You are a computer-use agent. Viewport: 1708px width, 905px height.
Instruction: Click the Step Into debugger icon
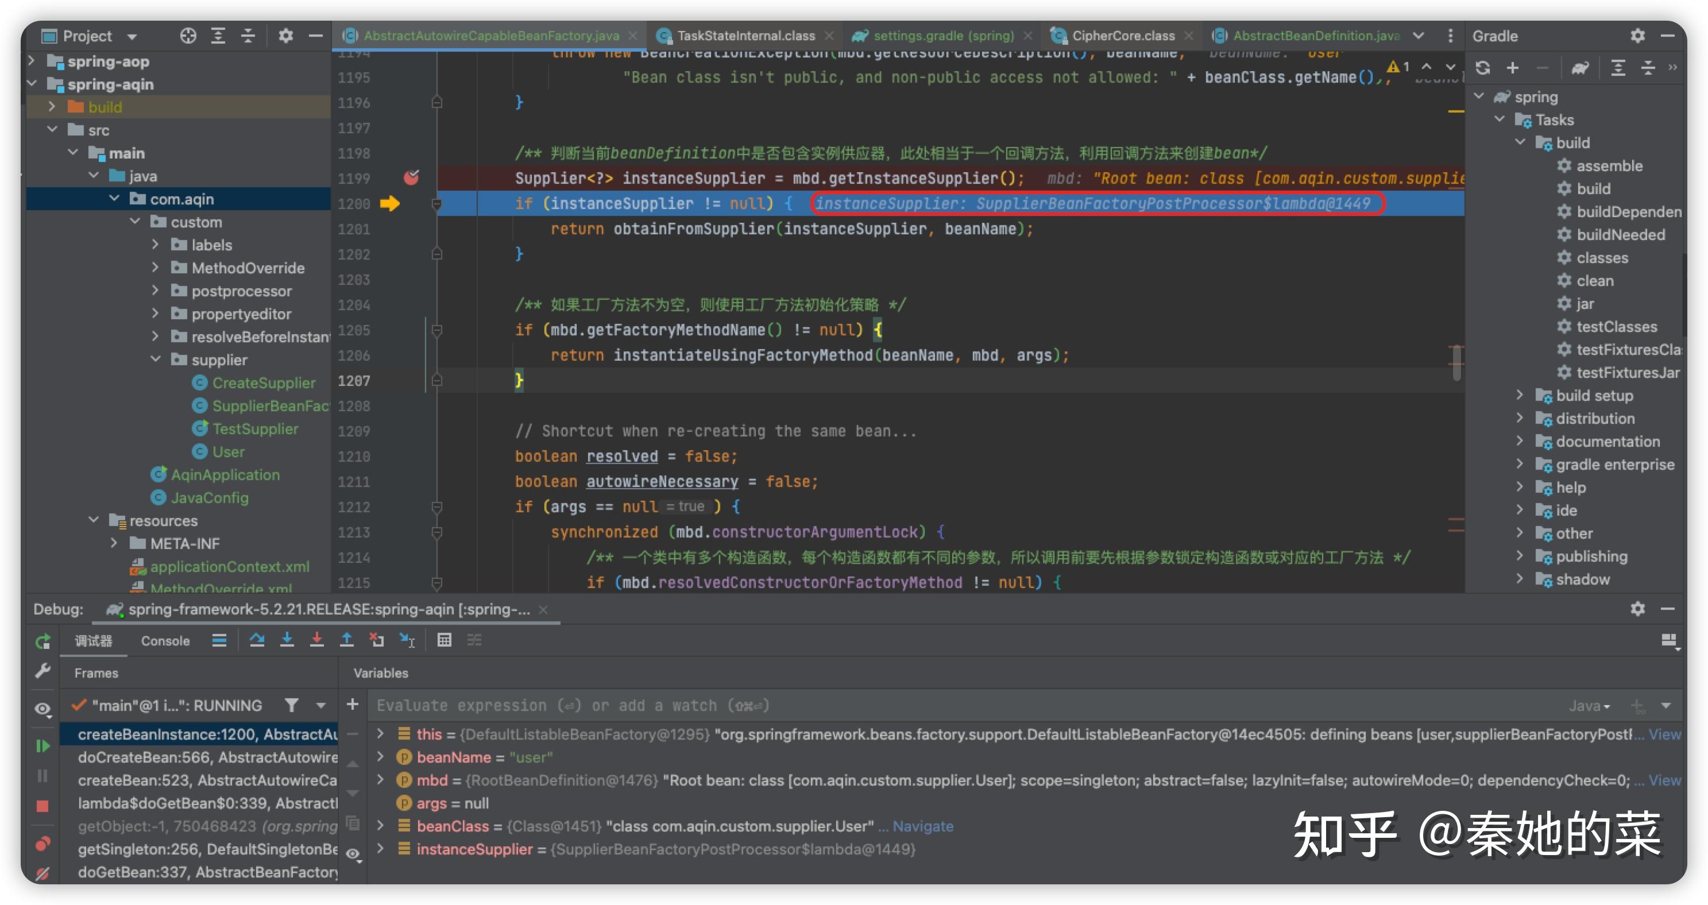(x=287, y=640)
